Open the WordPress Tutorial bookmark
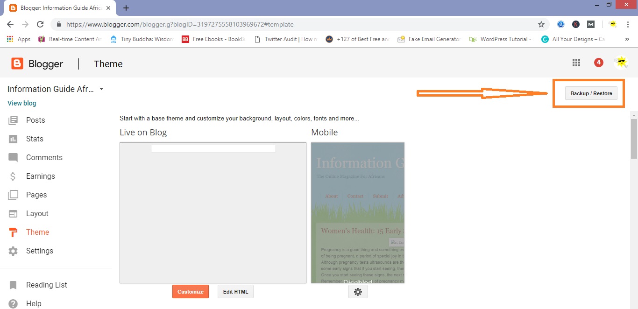The height and width of the screenshot is (309, 638). tap(501, 39)
